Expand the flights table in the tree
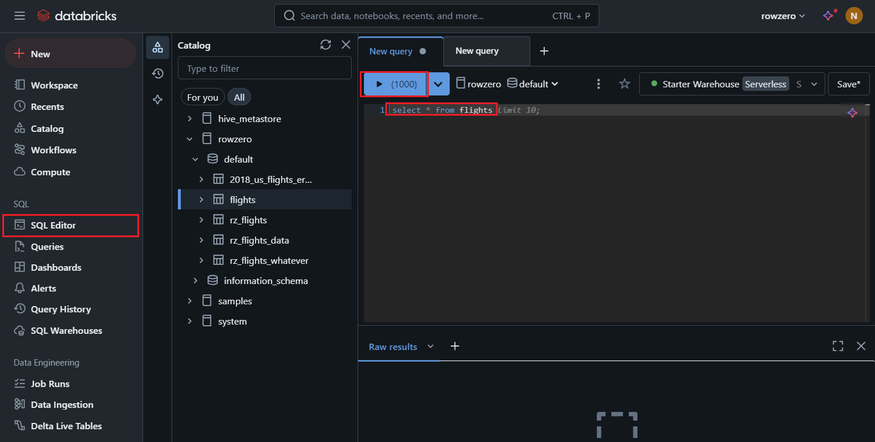The image size is (875, 442). point(201,199)
